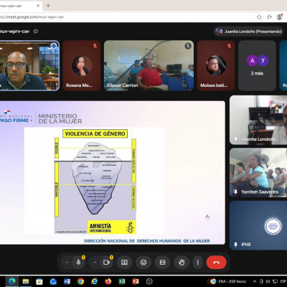
Task: Click Juanita Londoño presenting indicator
Action: tap(249, 32)
